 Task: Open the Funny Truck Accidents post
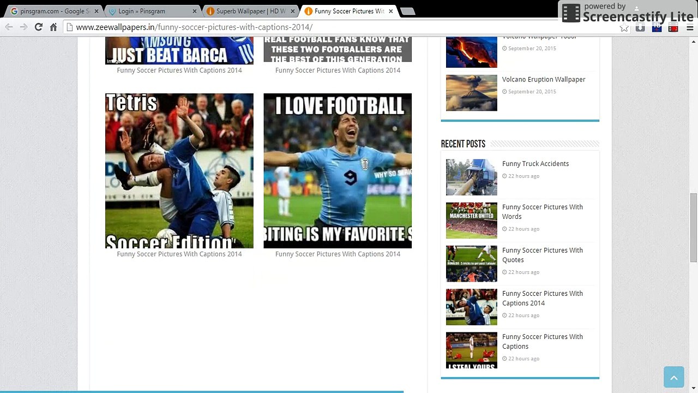pyautogui.click(x=535, y=164)
